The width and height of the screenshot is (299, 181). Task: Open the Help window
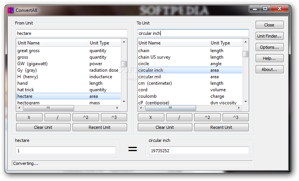(x=269, y=58)
